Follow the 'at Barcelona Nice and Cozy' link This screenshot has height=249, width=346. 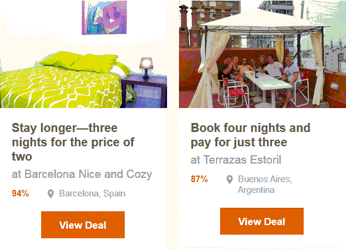[82, 174]
